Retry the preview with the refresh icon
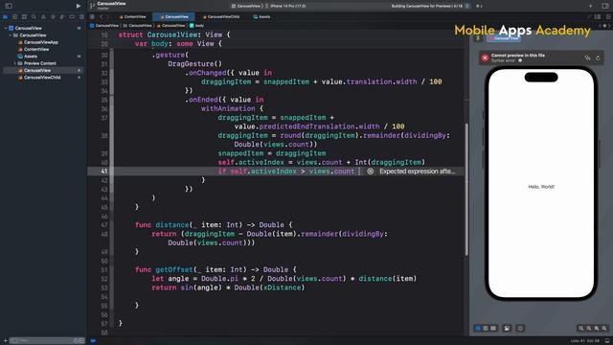 tap(598, 57)
